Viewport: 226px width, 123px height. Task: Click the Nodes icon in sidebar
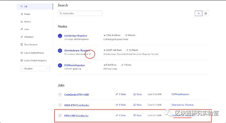click(x=22, y=22)
